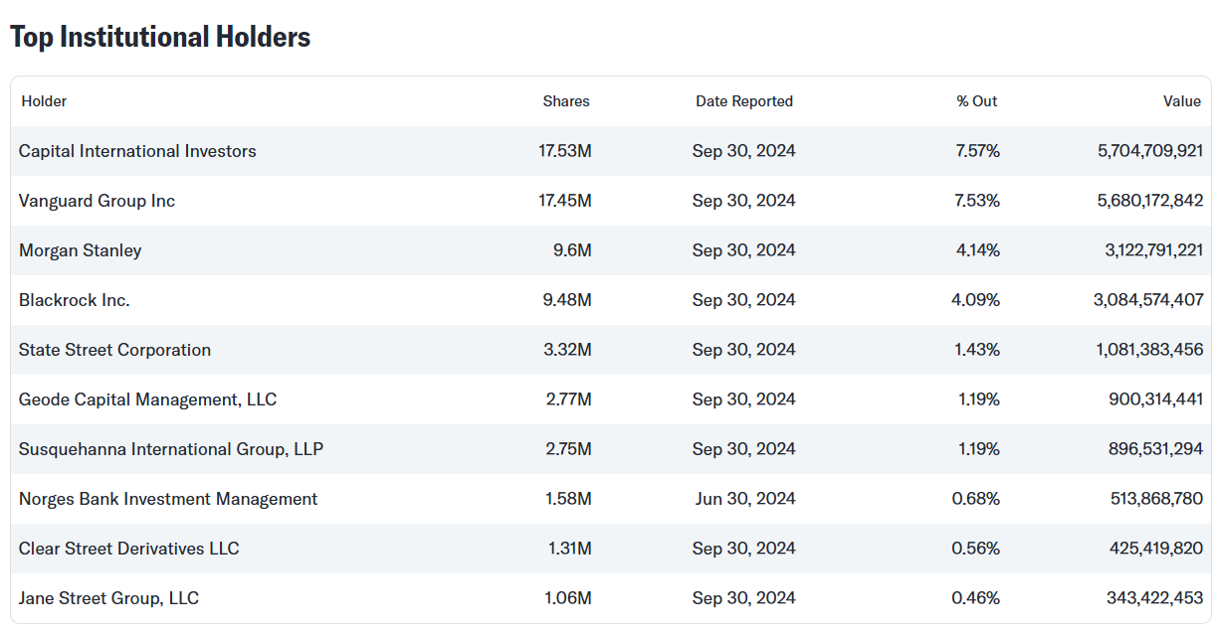The width and height of the screenshot is (1221, 639).
Task: Click the 0.46% percent out cell
Action: point(975,598)
